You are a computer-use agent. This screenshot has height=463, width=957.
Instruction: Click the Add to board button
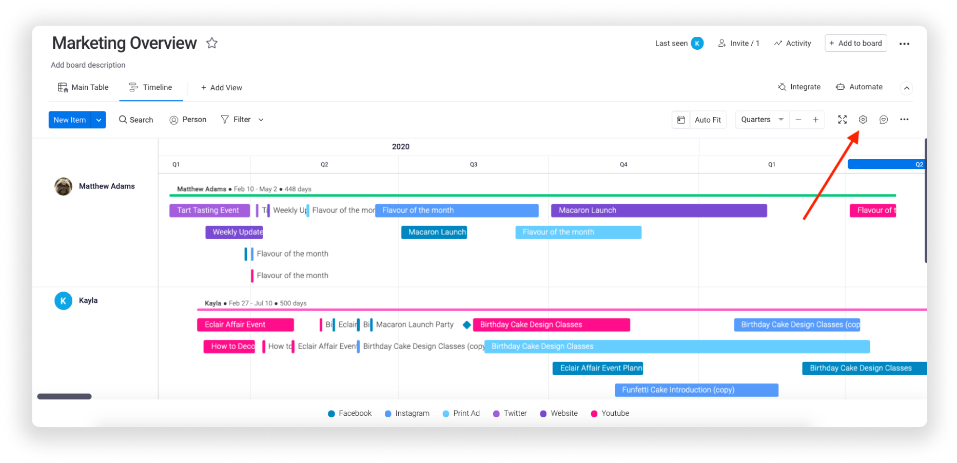click(855, 43)
